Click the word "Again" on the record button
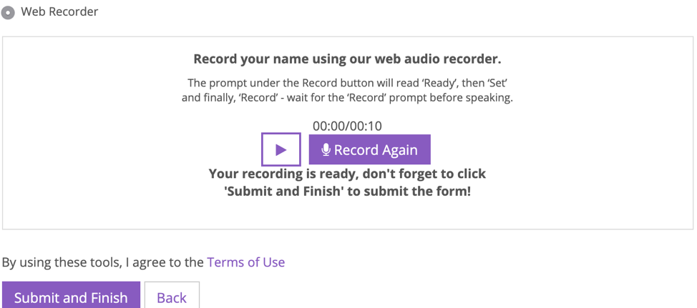This screenshot has height=308, width=697. click(x=398, y=151)
